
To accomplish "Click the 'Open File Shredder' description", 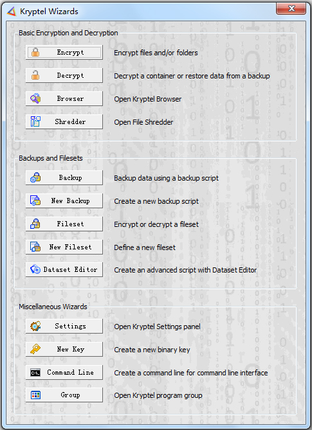I will pyautogui.click(x=143, y=122).
